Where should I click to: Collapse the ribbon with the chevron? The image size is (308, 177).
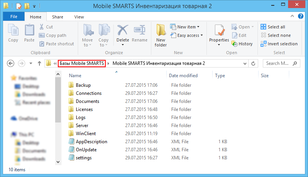[292, 16]
